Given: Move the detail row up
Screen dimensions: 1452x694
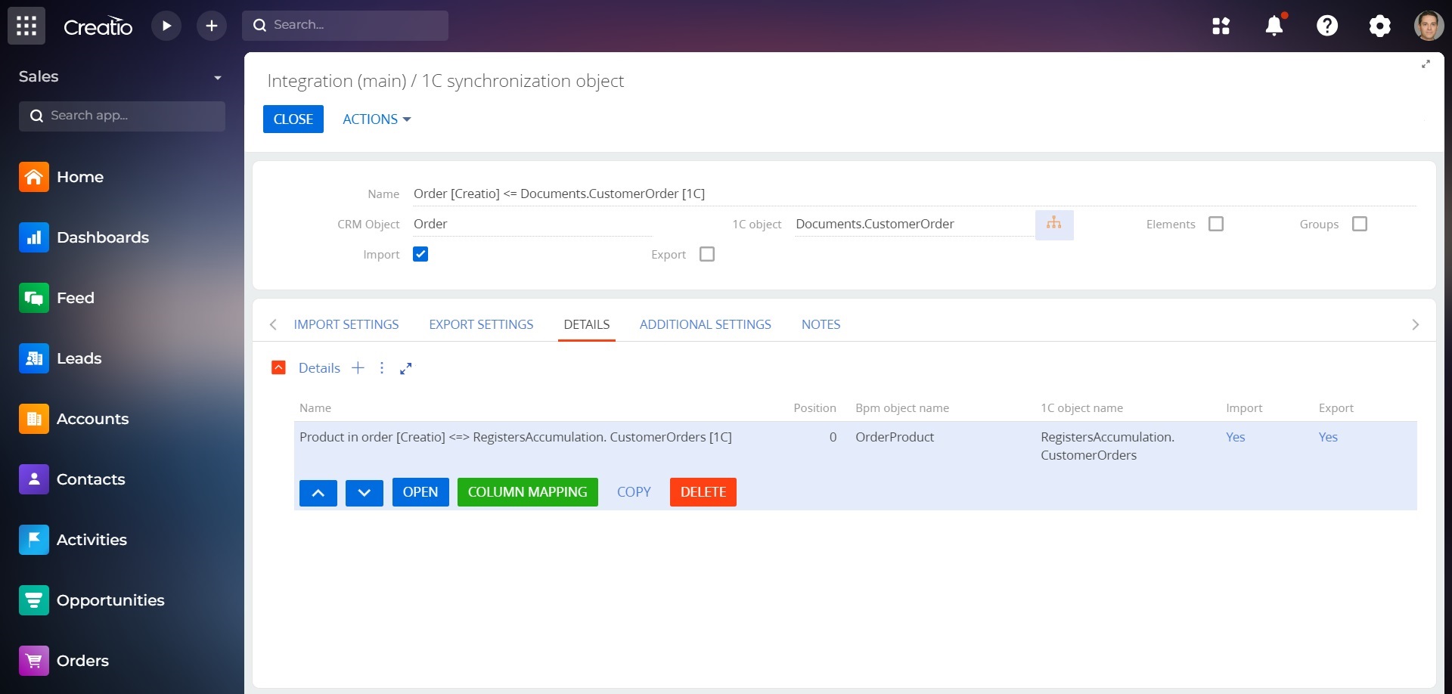Looking at the screenshot, I should (318, 493).
